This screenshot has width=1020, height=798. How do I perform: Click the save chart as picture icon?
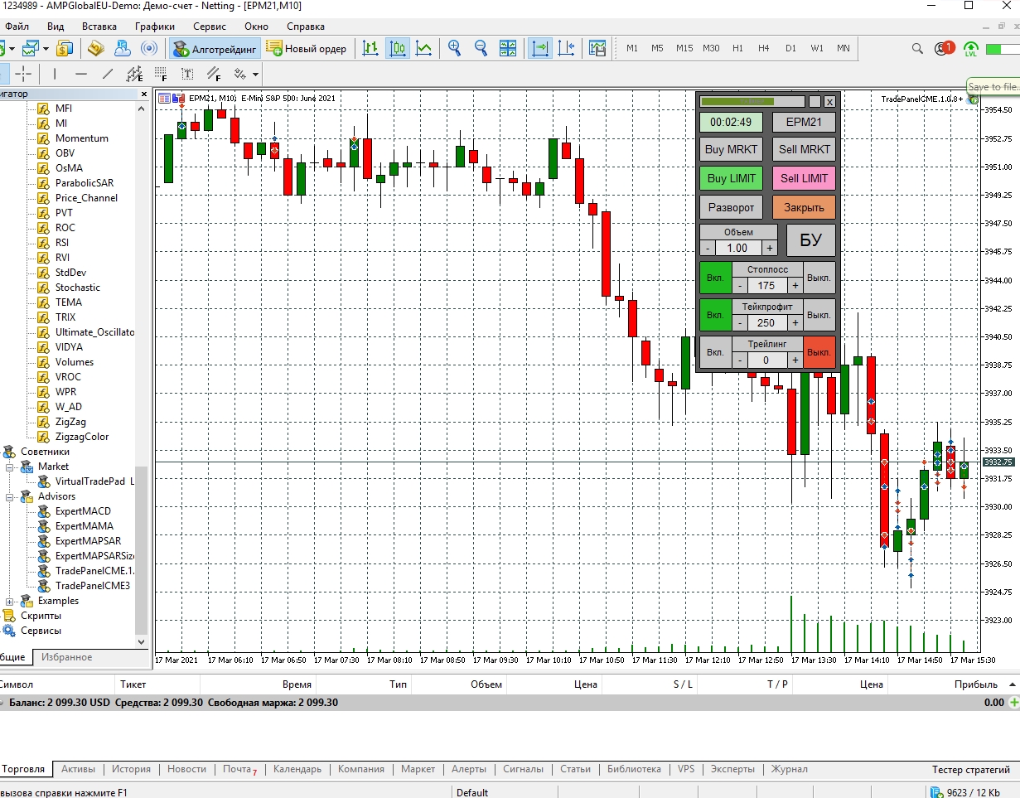pos(597,49)
